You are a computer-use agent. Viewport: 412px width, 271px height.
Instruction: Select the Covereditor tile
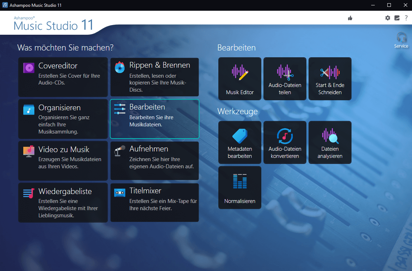point(63,77)
